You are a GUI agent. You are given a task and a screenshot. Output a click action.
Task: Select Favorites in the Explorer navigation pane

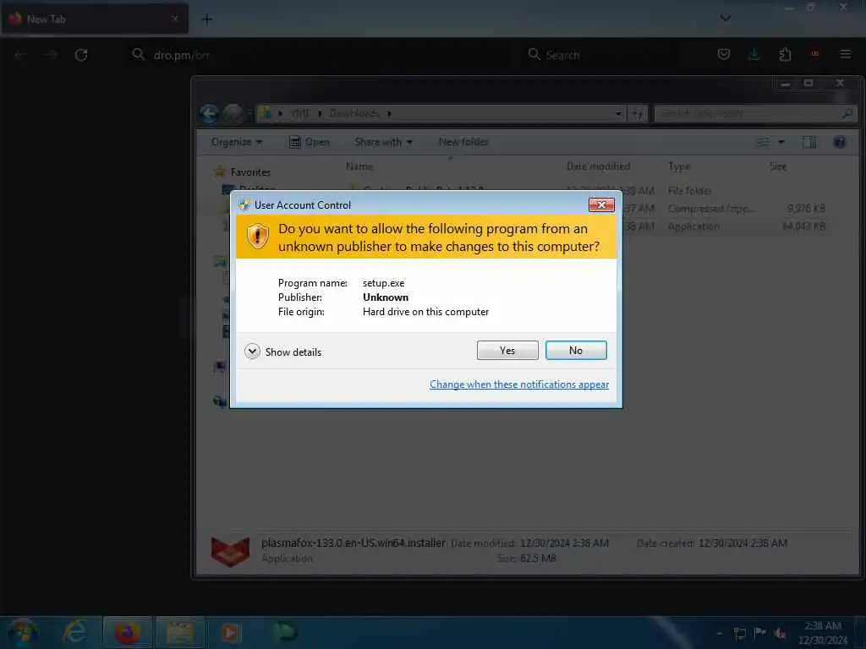click(249, 172)
